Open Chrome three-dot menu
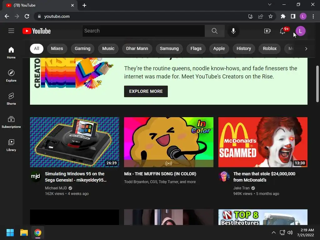Image resolution: width=320 pixels, height=240 pixels. [313, 16]
